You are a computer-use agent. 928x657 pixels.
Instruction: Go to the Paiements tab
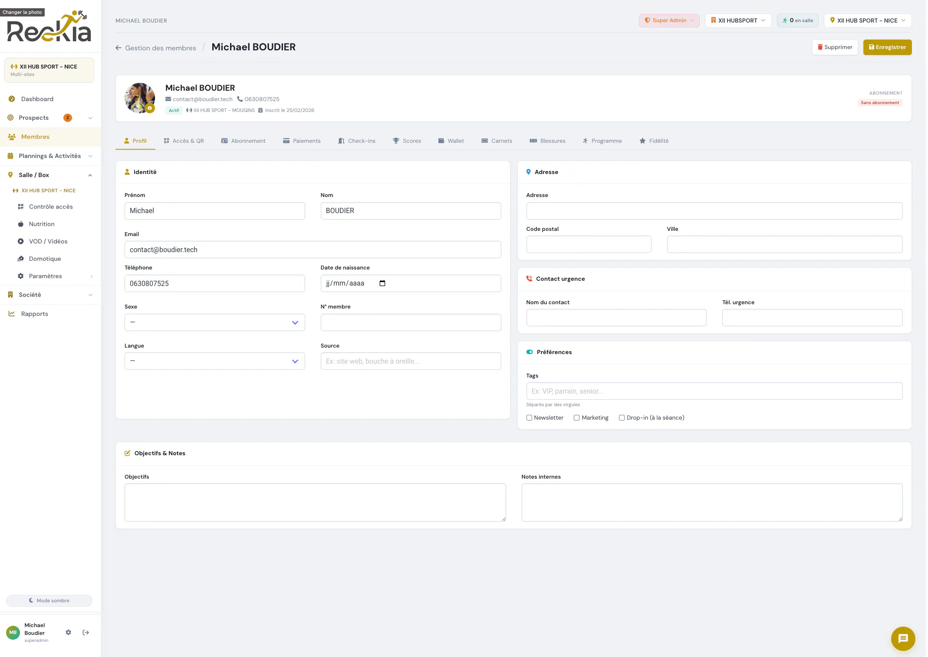(x=302, y=141)
